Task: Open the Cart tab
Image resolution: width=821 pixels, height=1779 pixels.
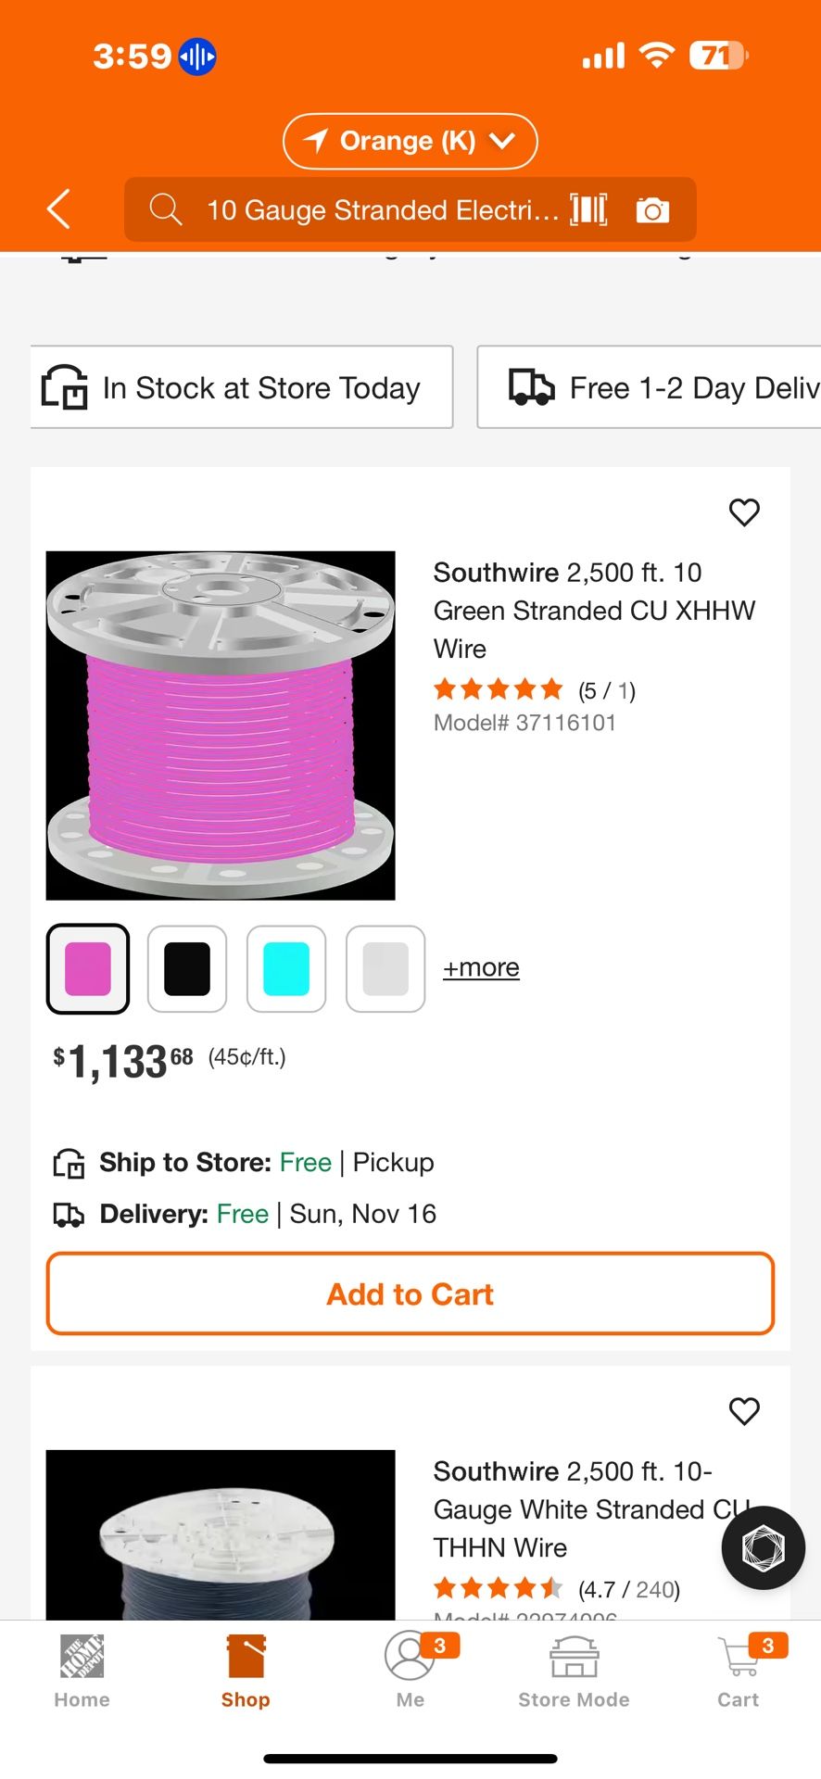Action: [739, 1671]
